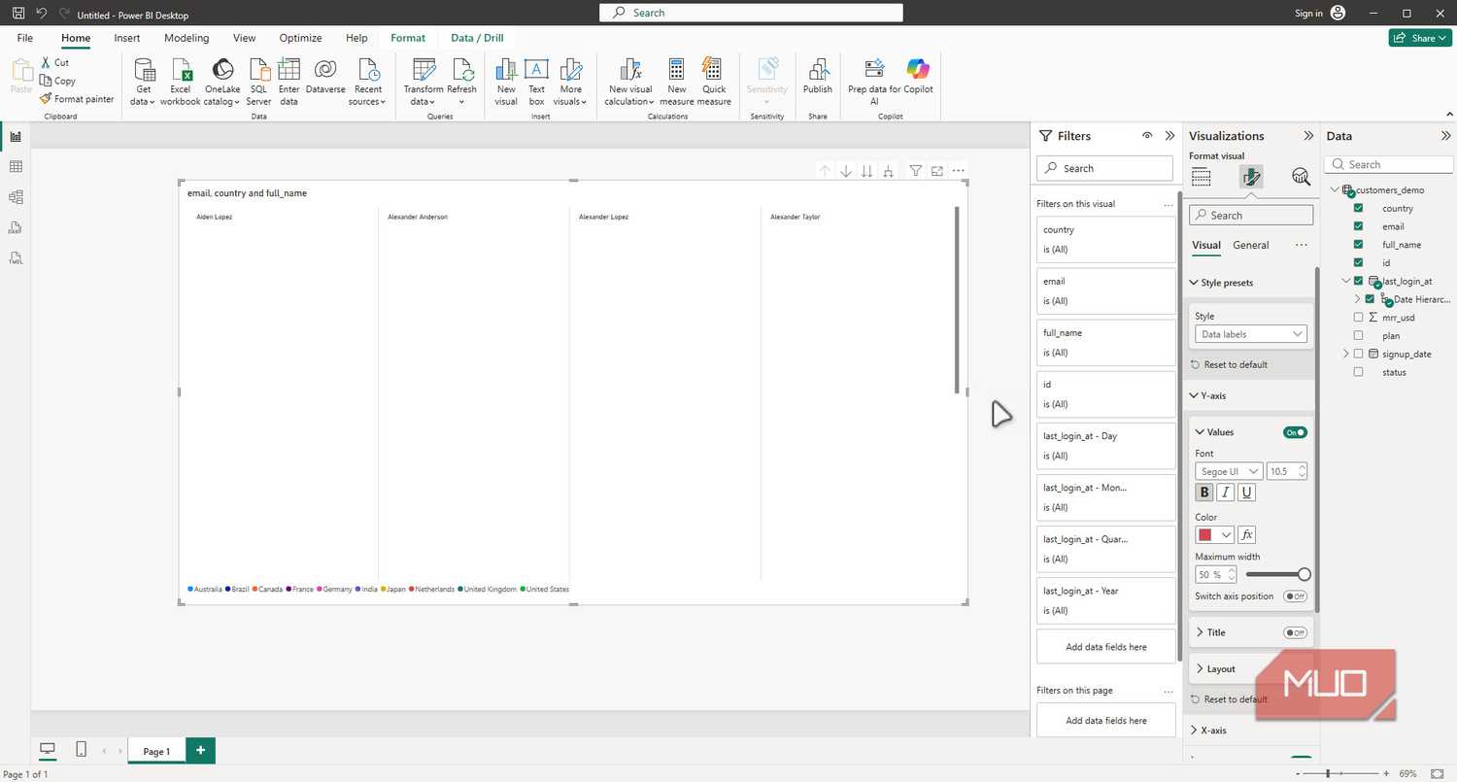The height and width of the screenshot is (782, 1457).
Task: Open the Style Data labels dropdown
Action: point(1251,334)
